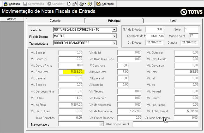Click the Dt.nota date field
The height and width of the screenshot is (133, 204).
190,43
